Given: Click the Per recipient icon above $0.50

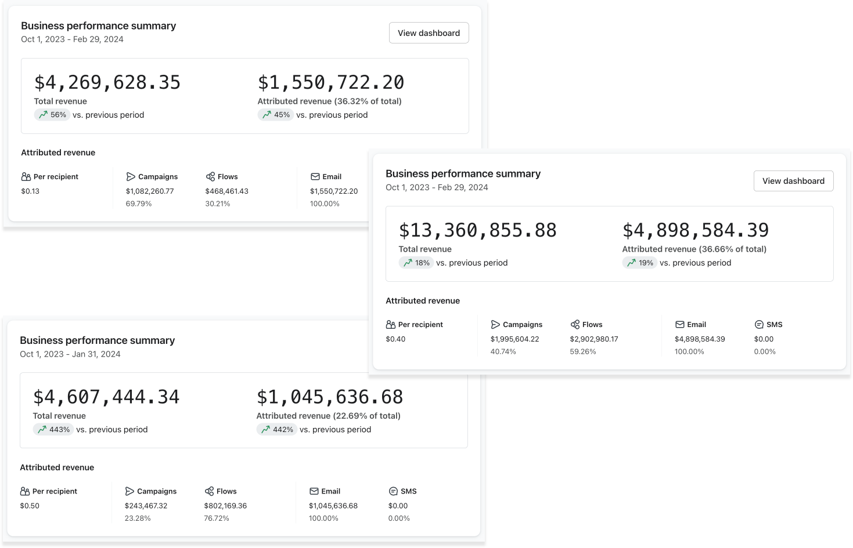Looking at the screenshot, I should click(25, 491).
